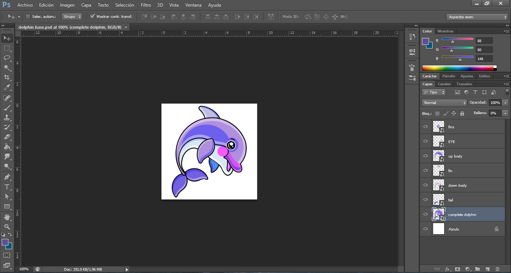Open the Aspectos esen. workspace dropdown
Screen dimensions: 511x273
coord(477,17)
